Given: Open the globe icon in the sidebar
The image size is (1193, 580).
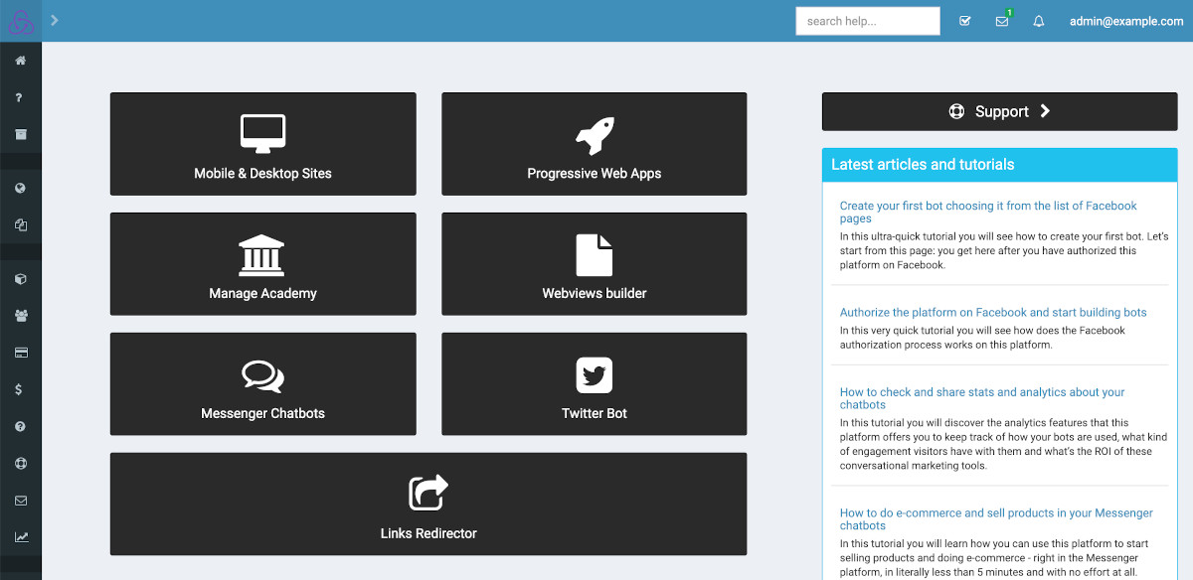Looking at the screenshot, I should 20,189.
